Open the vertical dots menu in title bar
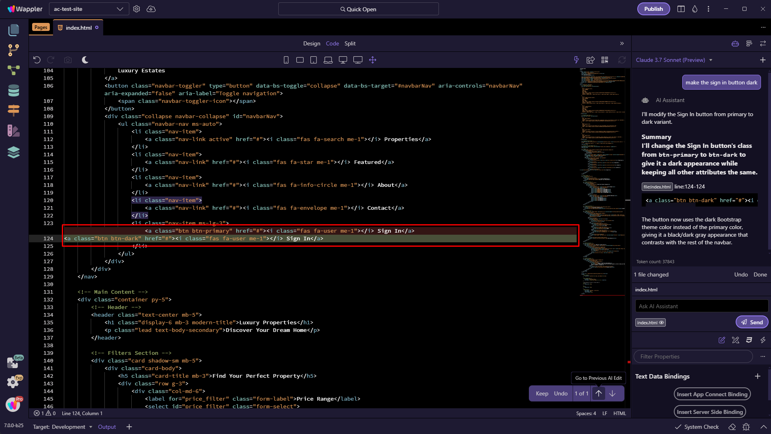Screen dimensions: 771x434 708,9
